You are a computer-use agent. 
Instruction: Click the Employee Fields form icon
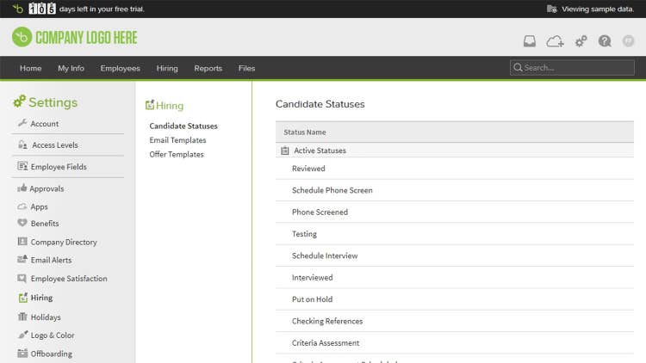[22, 166]
